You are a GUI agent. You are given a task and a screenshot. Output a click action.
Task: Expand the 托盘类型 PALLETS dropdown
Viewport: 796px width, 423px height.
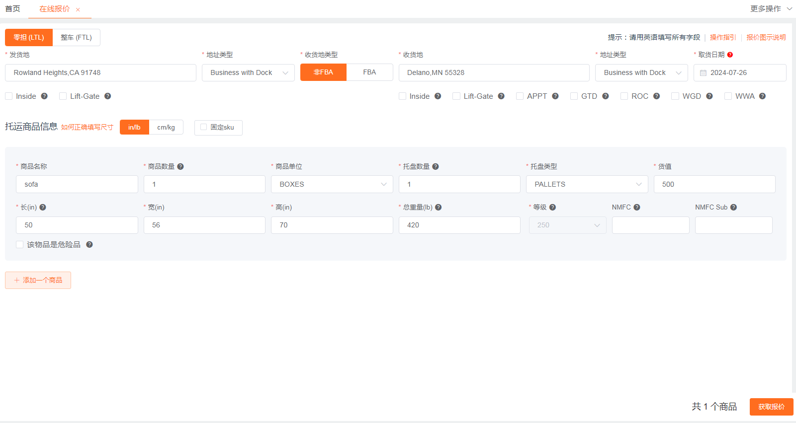[x=587, y=184]
